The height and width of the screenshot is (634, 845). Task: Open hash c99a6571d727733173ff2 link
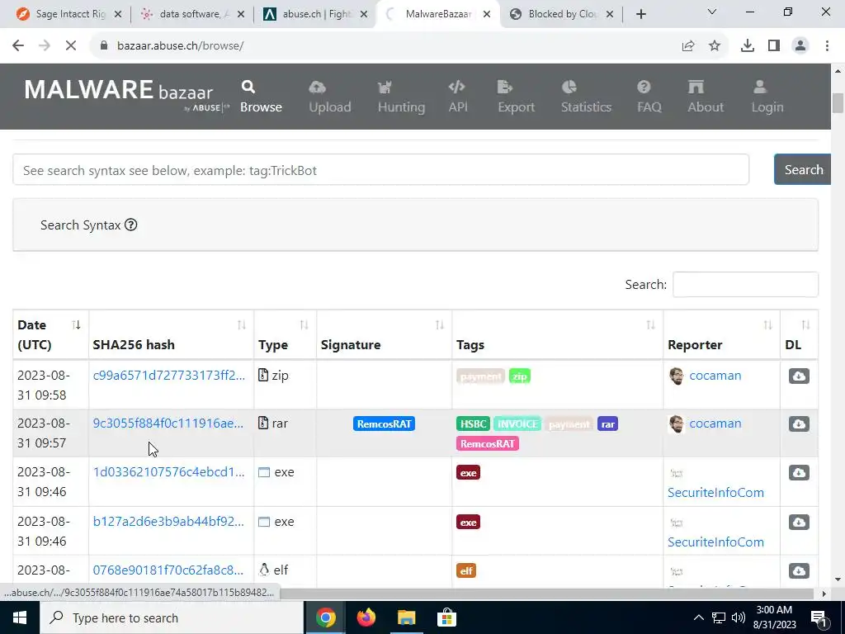(x=169, y=376)
